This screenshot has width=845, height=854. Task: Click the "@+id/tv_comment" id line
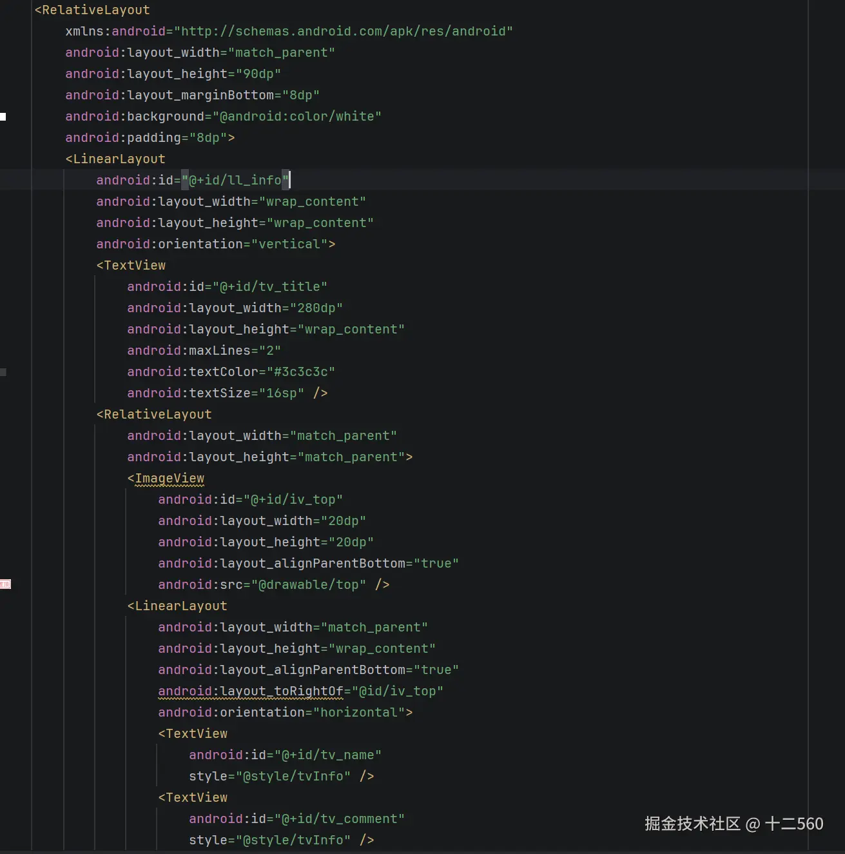click(x=296, y=819)
